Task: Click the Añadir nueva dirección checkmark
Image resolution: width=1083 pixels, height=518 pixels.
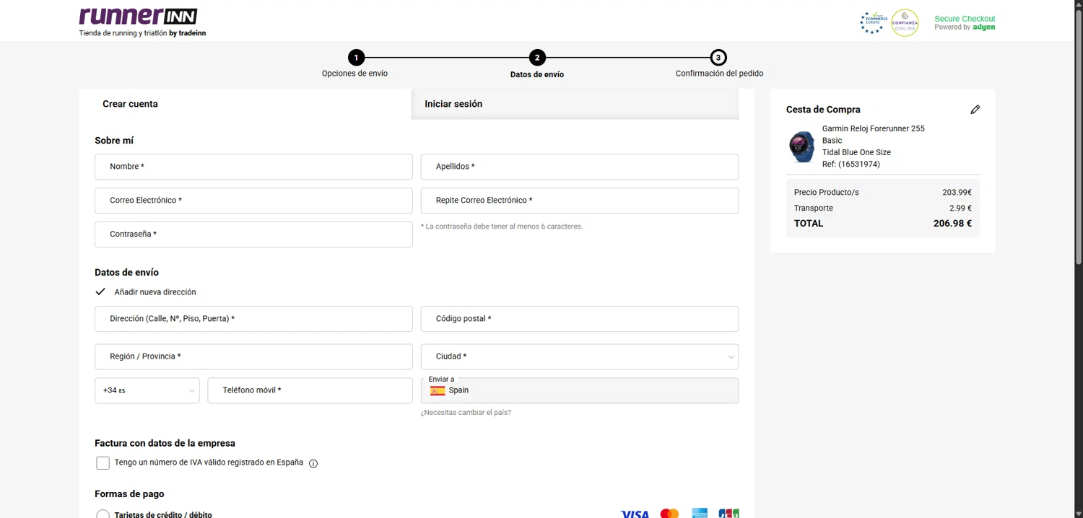Action: (x=100, y=292)
